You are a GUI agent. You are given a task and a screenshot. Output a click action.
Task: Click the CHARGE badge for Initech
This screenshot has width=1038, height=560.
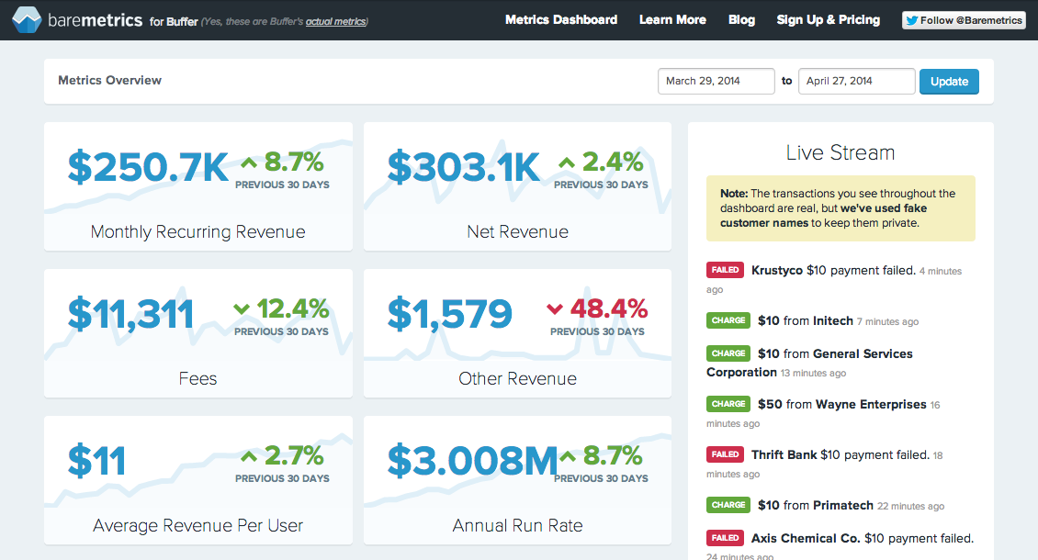[x=728, y=320]
